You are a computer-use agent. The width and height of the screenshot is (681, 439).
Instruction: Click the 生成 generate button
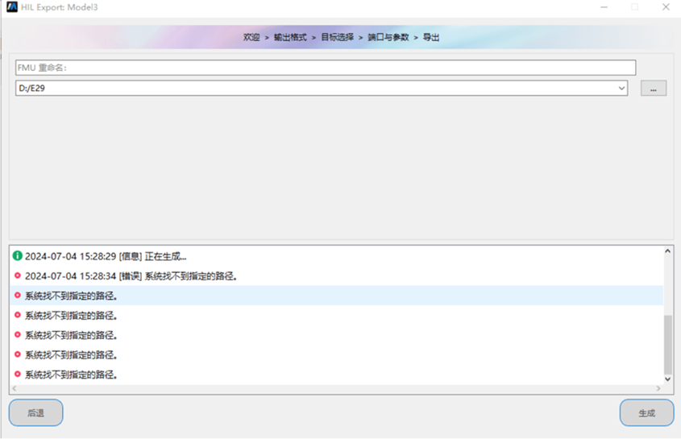pos(646,413)
